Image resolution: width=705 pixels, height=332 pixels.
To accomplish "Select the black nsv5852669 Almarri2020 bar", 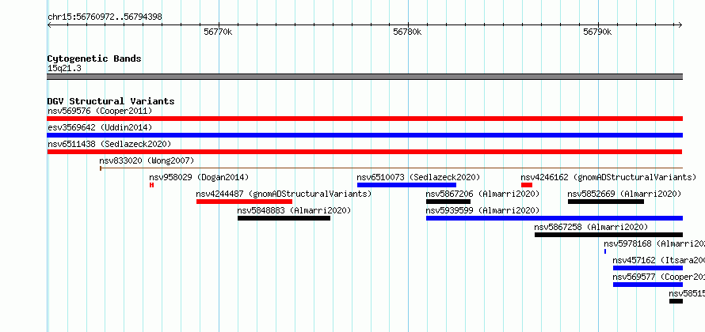I will point(606,202).
